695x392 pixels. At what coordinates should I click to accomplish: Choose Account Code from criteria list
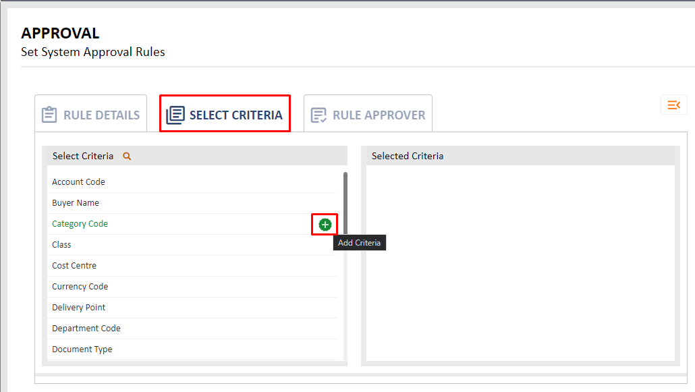pyautogui.click(x=192, y=181)
